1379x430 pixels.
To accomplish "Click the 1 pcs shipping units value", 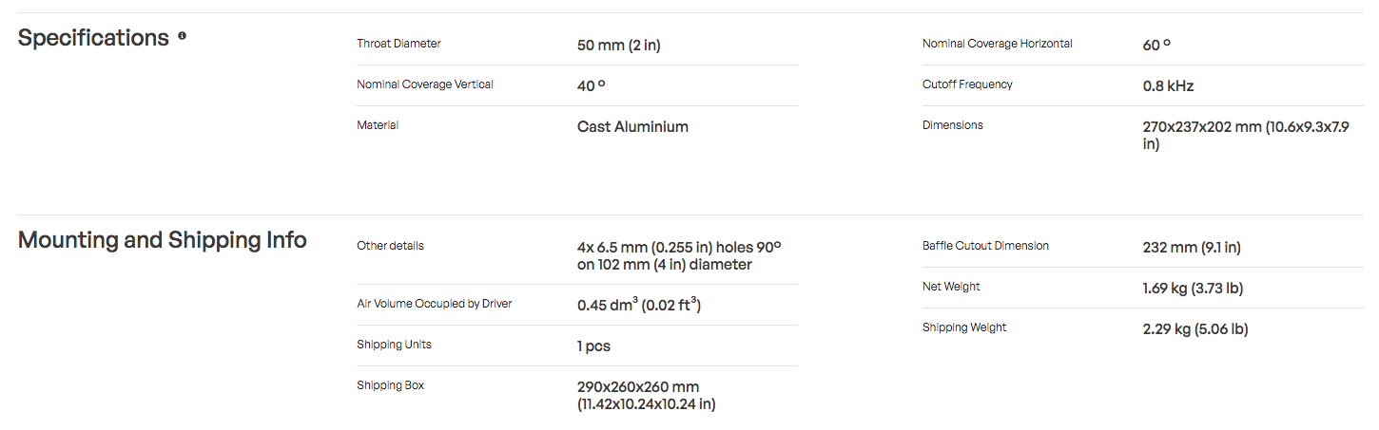I will click(x=593, y=346).
